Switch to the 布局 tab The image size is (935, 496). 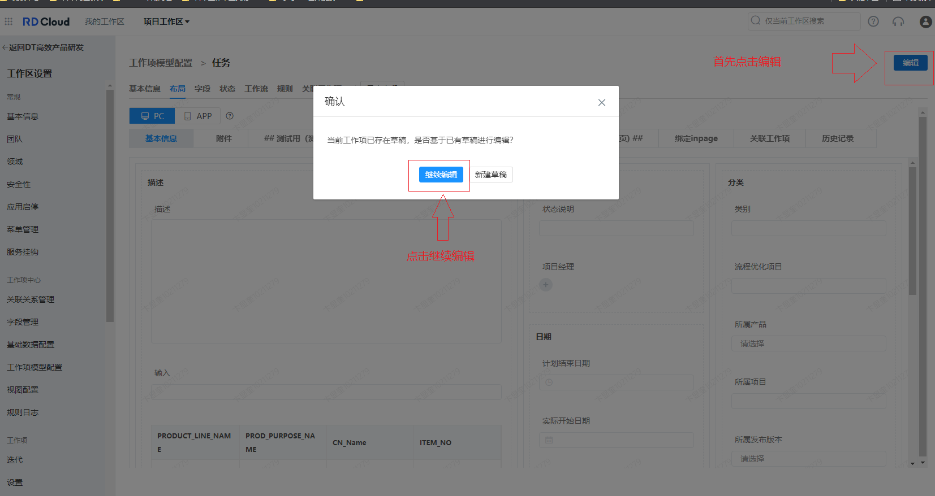pyautogui.click(x=178, y=89)
